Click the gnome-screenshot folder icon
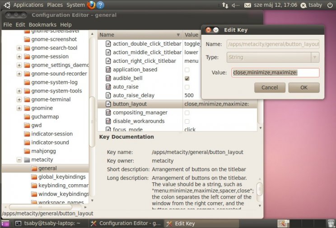Image resolution: width=336 pixels, height=228 pixels. 27,39
